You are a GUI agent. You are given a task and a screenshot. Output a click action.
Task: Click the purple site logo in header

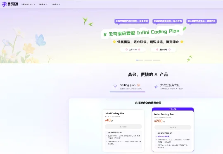10,4
